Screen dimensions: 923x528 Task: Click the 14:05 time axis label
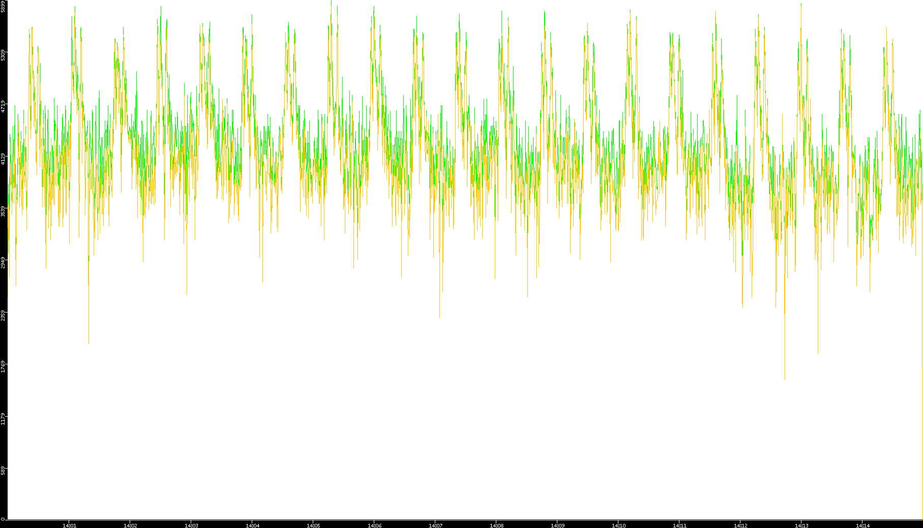click(x=313, y=525)
